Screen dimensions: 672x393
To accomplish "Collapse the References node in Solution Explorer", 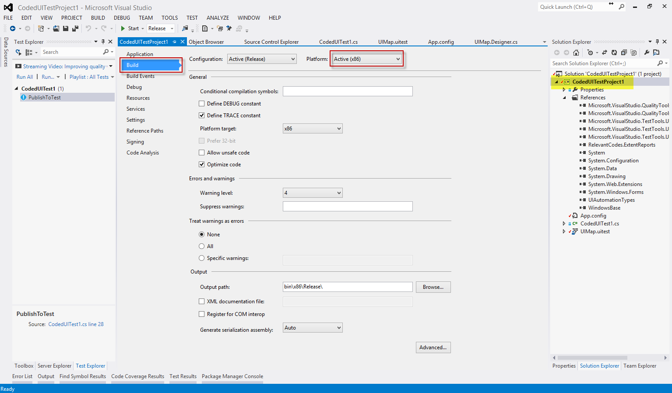I will [x=564, y=98].
